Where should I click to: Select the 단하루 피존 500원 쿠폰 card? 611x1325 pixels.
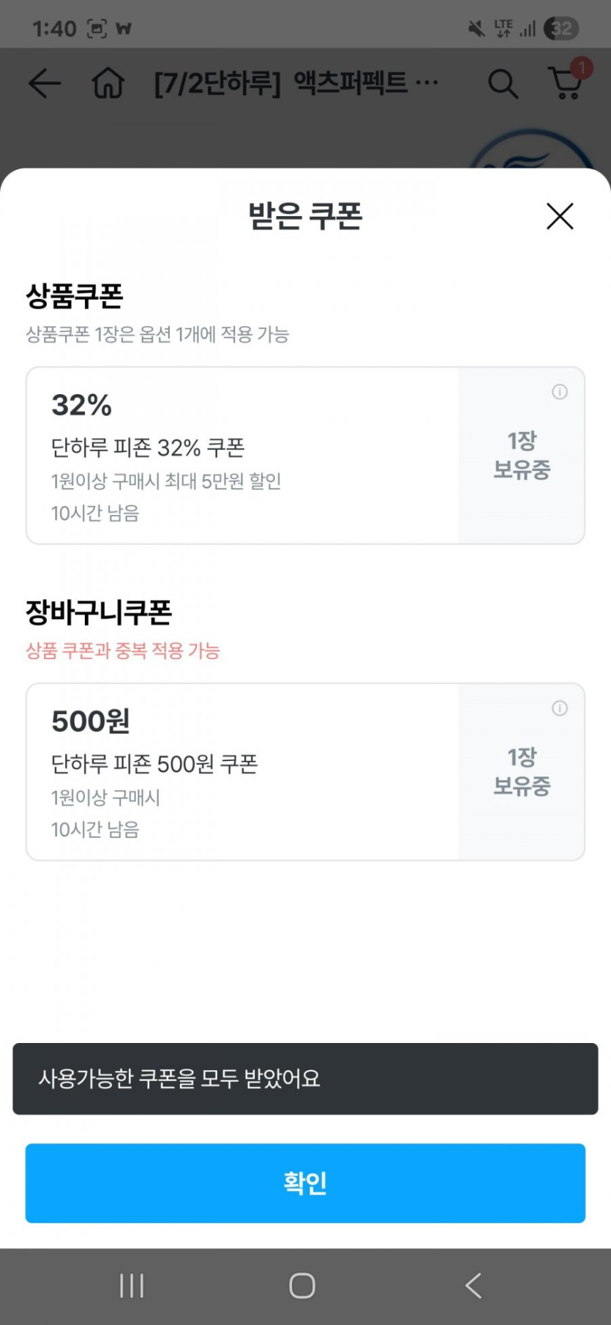pos(241,772)
